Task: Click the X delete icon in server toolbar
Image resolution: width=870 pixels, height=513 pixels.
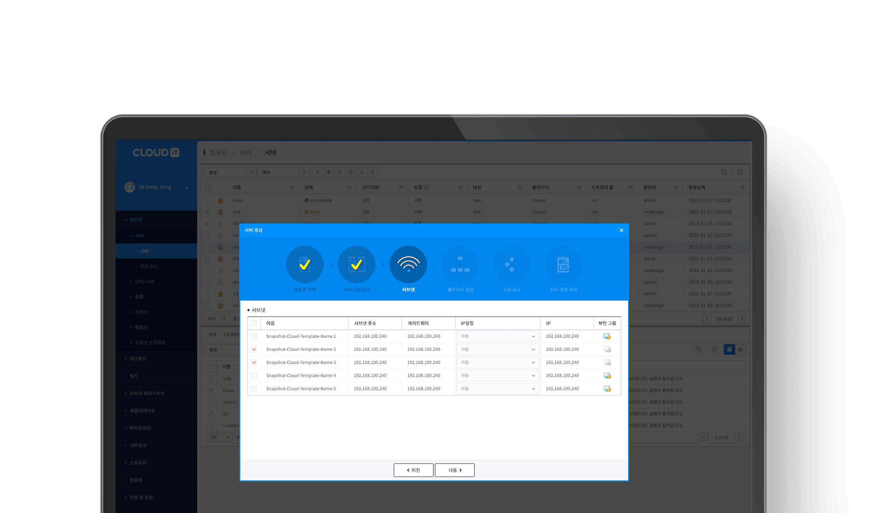Action: tap(373, 172)
